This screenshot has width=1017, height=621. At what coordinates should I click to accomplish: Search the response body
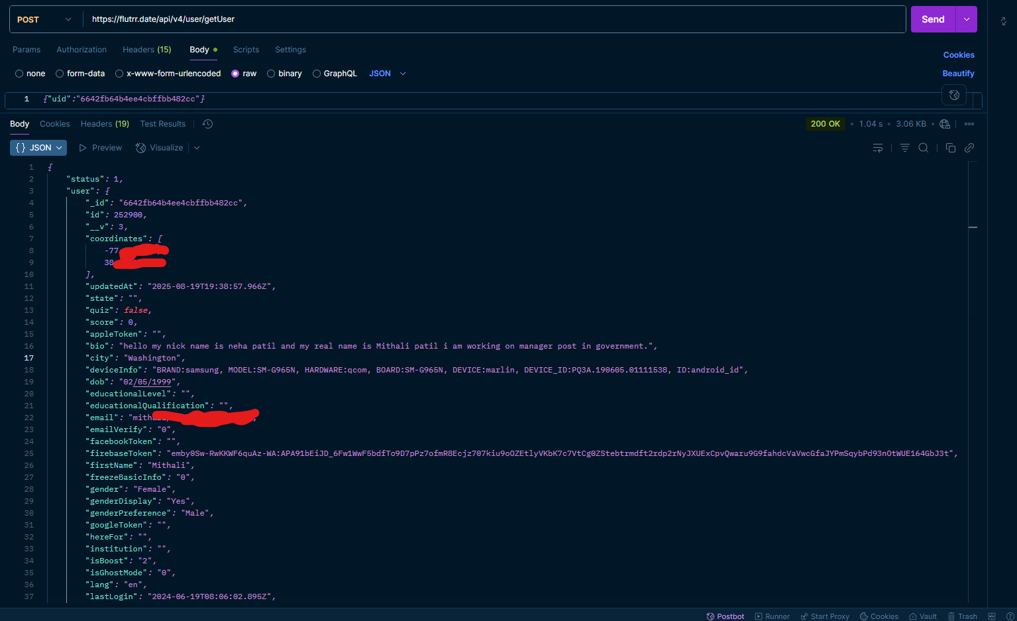pos(923,148)
